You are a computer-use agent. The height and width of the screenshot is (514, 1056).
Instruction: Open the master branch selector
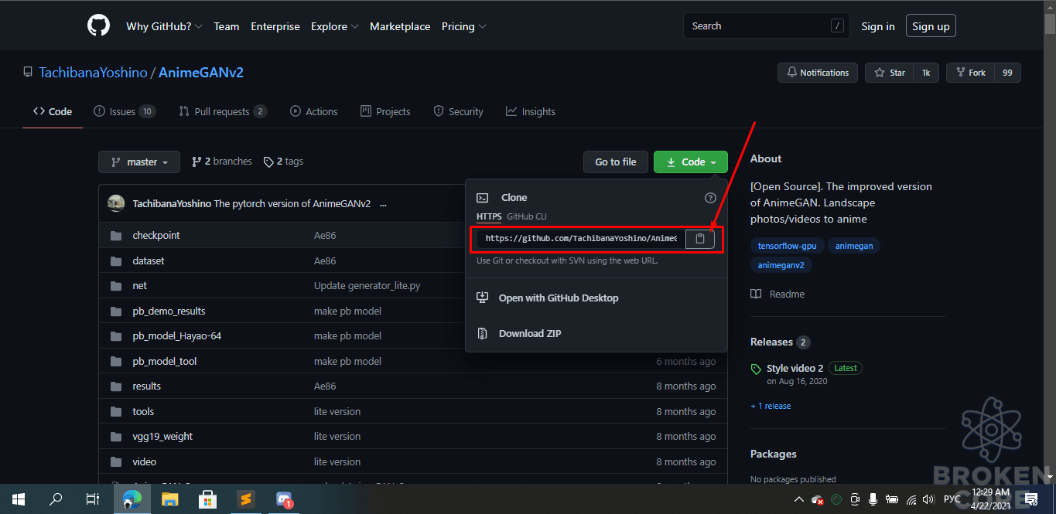[x=139, y=162]
